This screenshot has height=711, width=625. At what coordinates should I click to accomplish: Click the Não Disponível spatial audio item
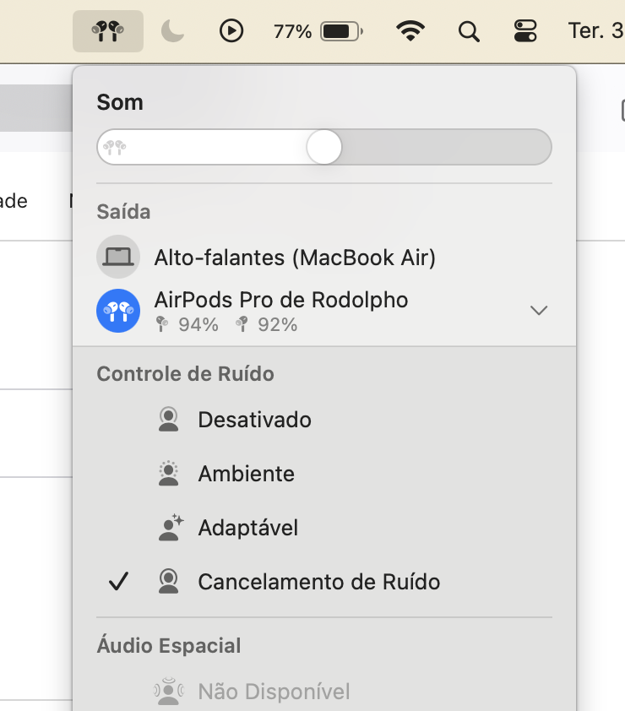click(x=274, y=692)
